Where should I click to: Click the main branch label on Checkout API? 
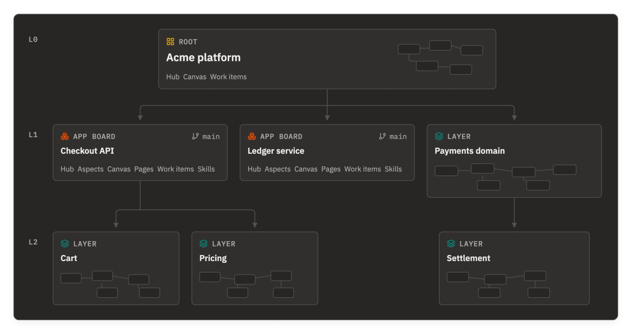211,136
